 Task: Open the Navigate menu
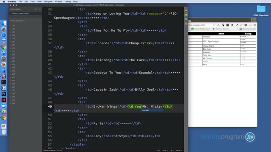(48, 2)
